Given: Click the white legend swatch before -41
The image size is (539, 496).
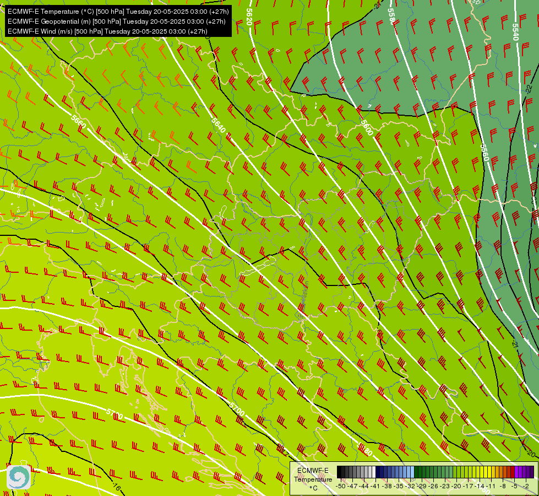Looking at the screenshot, I should point(374,472).
